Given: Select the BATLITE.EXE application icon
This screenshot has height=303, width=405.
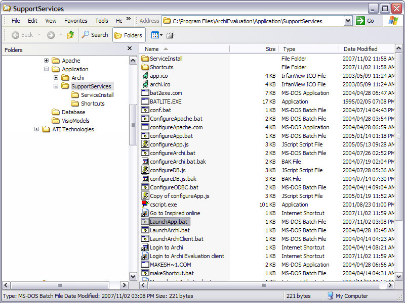Looking at the screenshot, I should [x=145, y=102].
